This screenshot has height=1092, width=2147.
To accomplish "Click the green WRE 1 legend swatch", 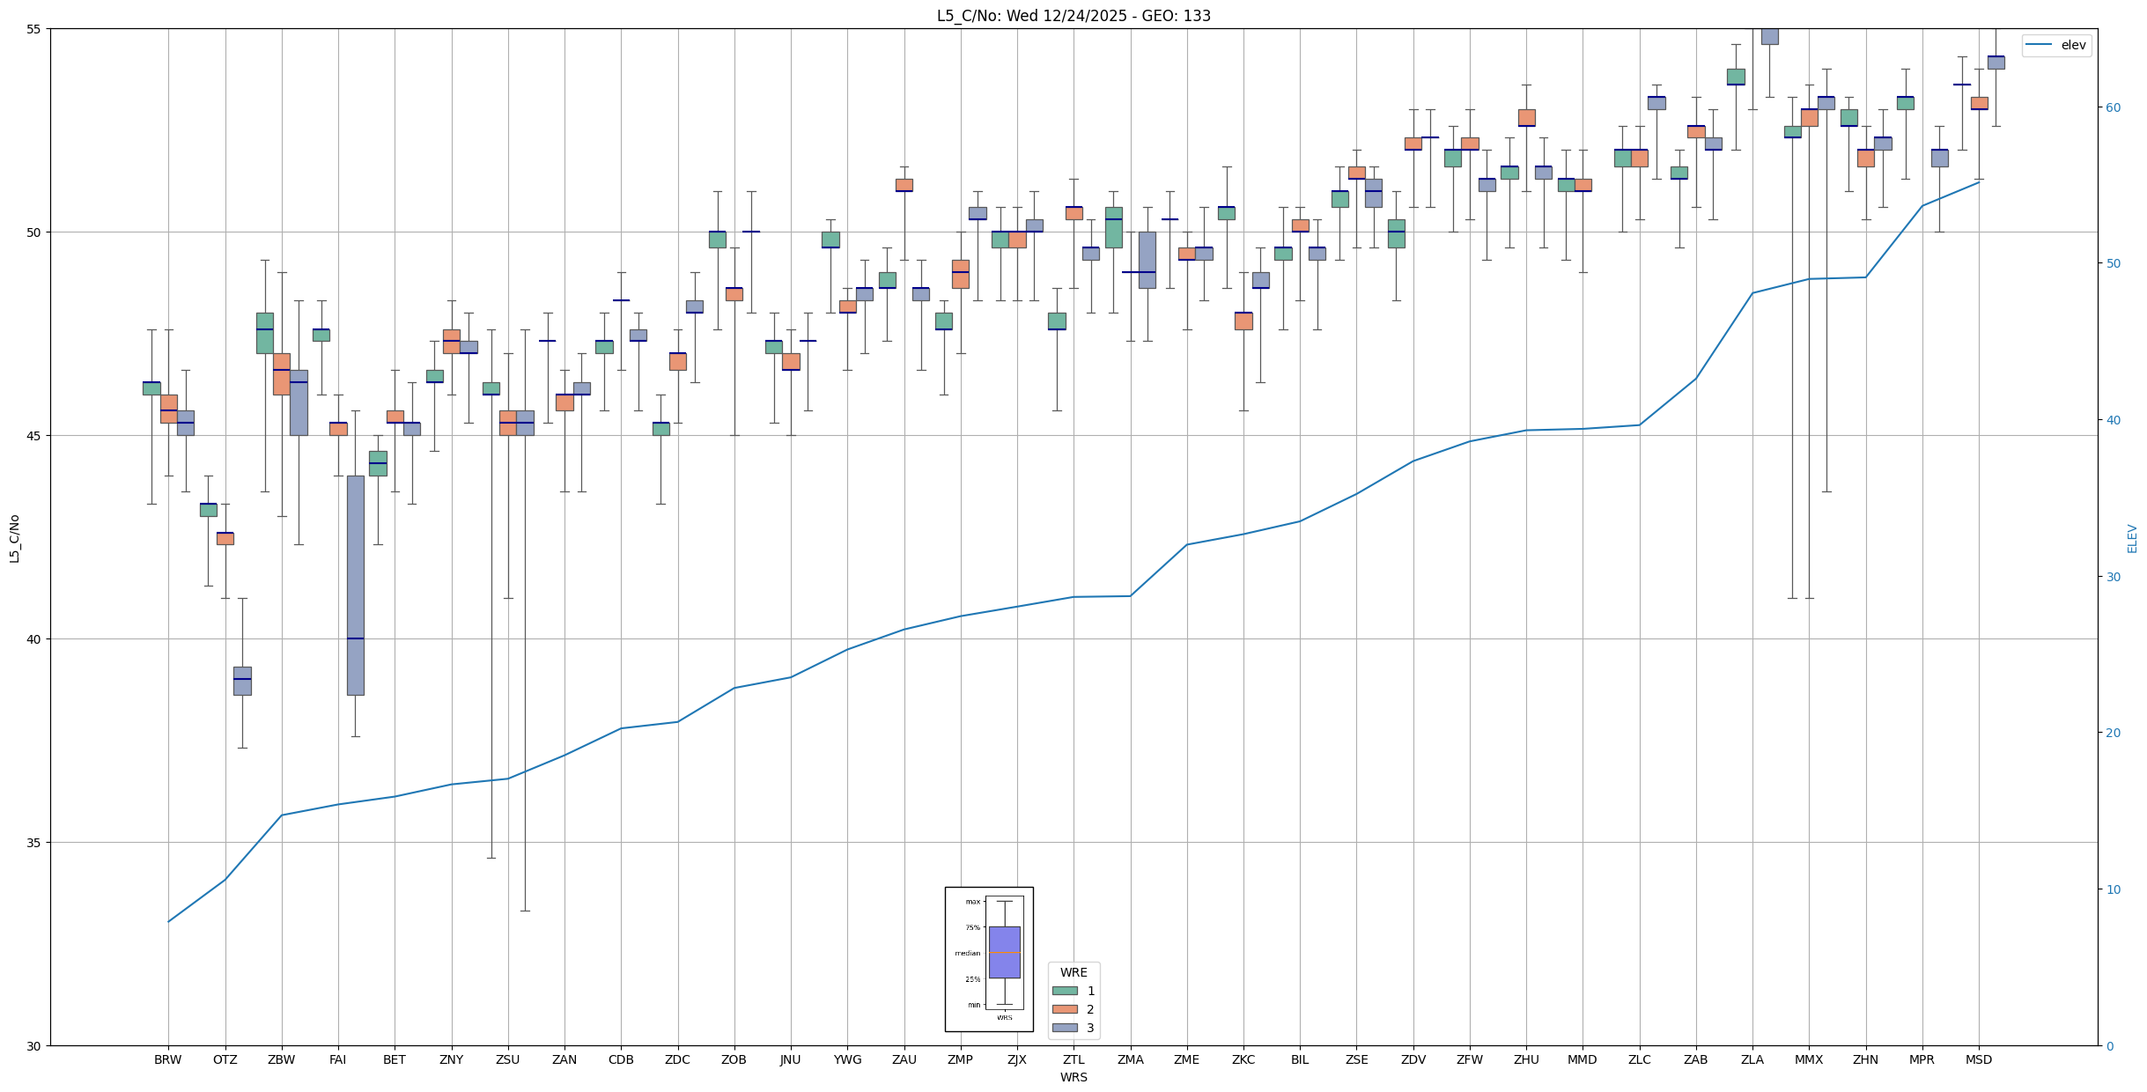I will (1065, 991).
